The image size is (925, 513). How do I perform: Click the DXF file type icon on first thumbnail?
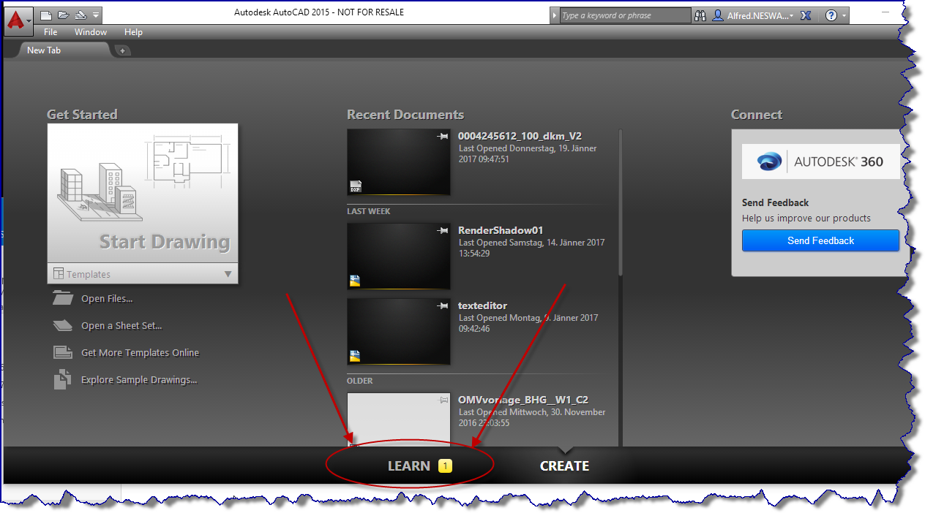click(x=356, y=186)
